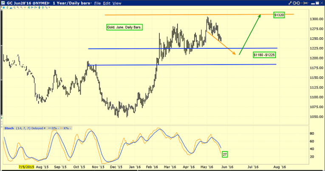Open the Edit menu
Viewport: 325px width, 171px height.
pos(106,3)
